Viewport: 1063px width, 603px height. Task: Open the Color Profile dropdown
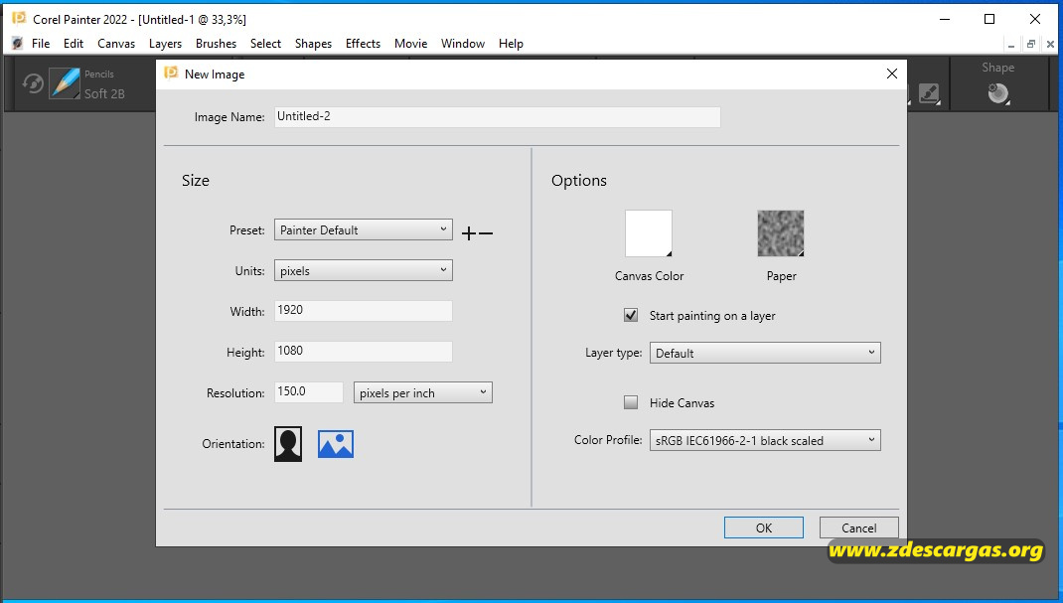click(x=765, y=440)
